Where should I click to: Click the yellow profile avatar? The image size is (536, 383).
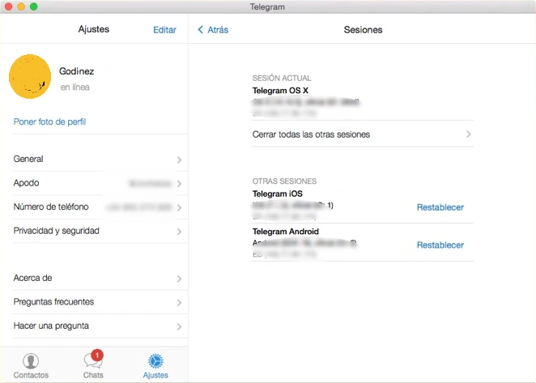coord(30,77)
